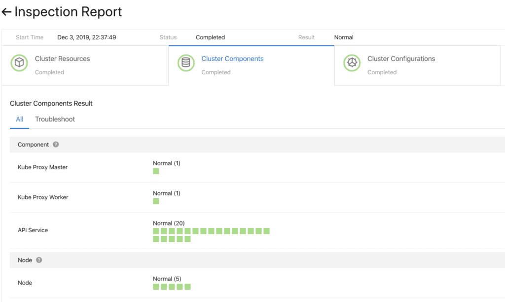Click the Normal (20) API Service status text
The width and height of the screenshot is (505, 302).
pyautogui.click(x=169, y=223)
